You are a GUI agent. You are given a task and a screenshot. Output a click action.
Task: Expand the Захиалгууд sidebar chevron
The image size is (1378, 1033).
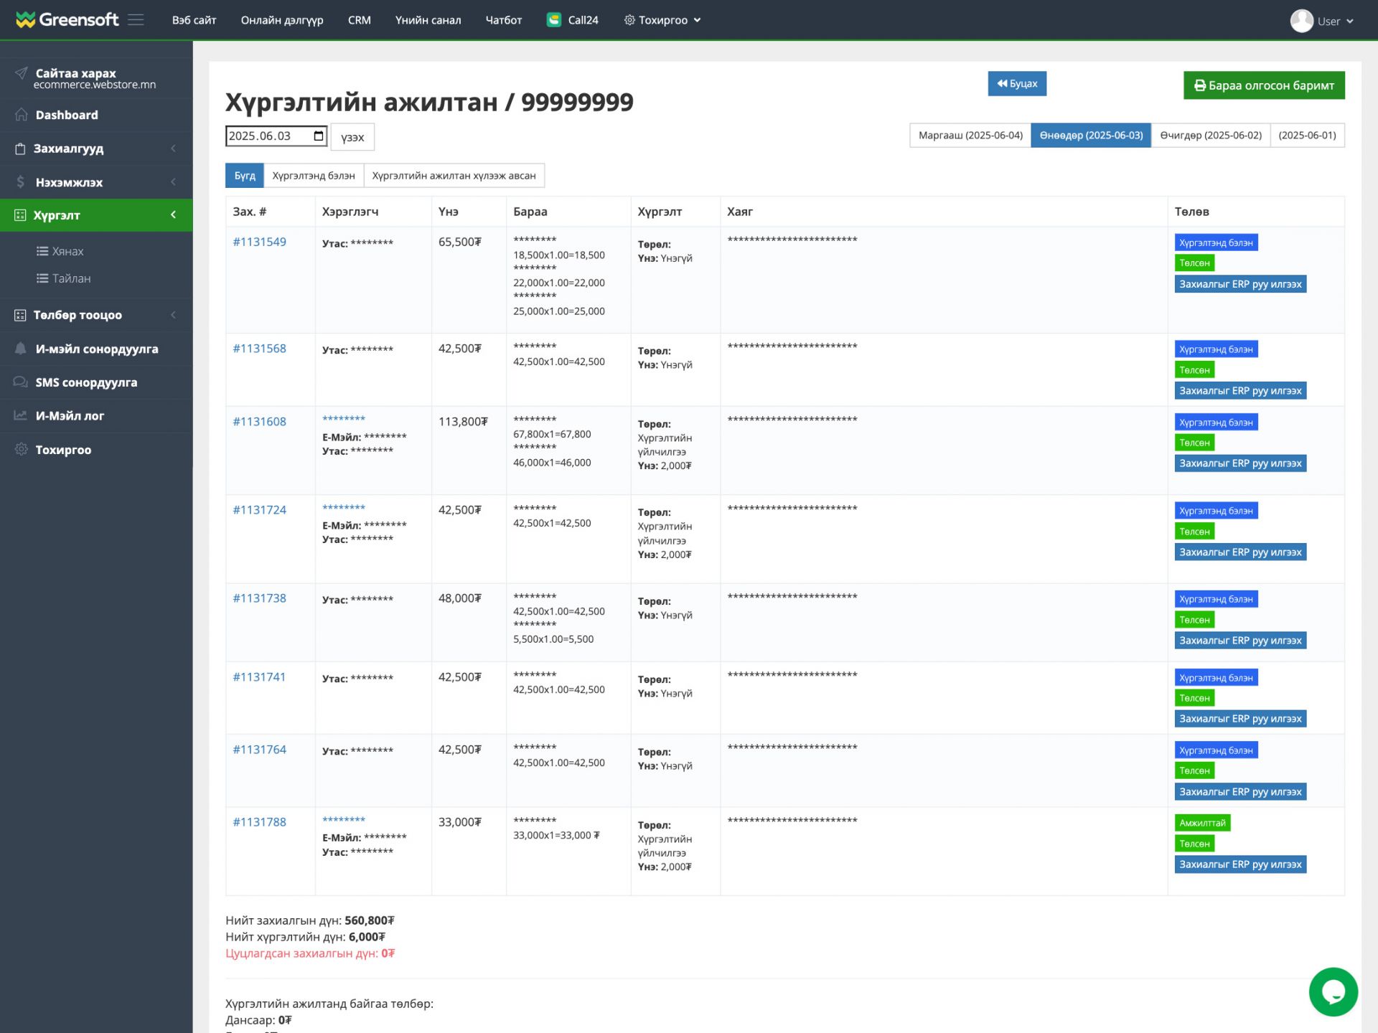click(x=173, y=148)
